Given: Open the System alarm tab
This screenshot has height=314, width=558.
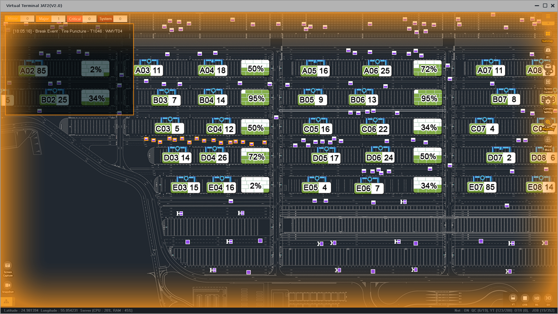Looking at the screenshot, I should [x=105, y=19].
